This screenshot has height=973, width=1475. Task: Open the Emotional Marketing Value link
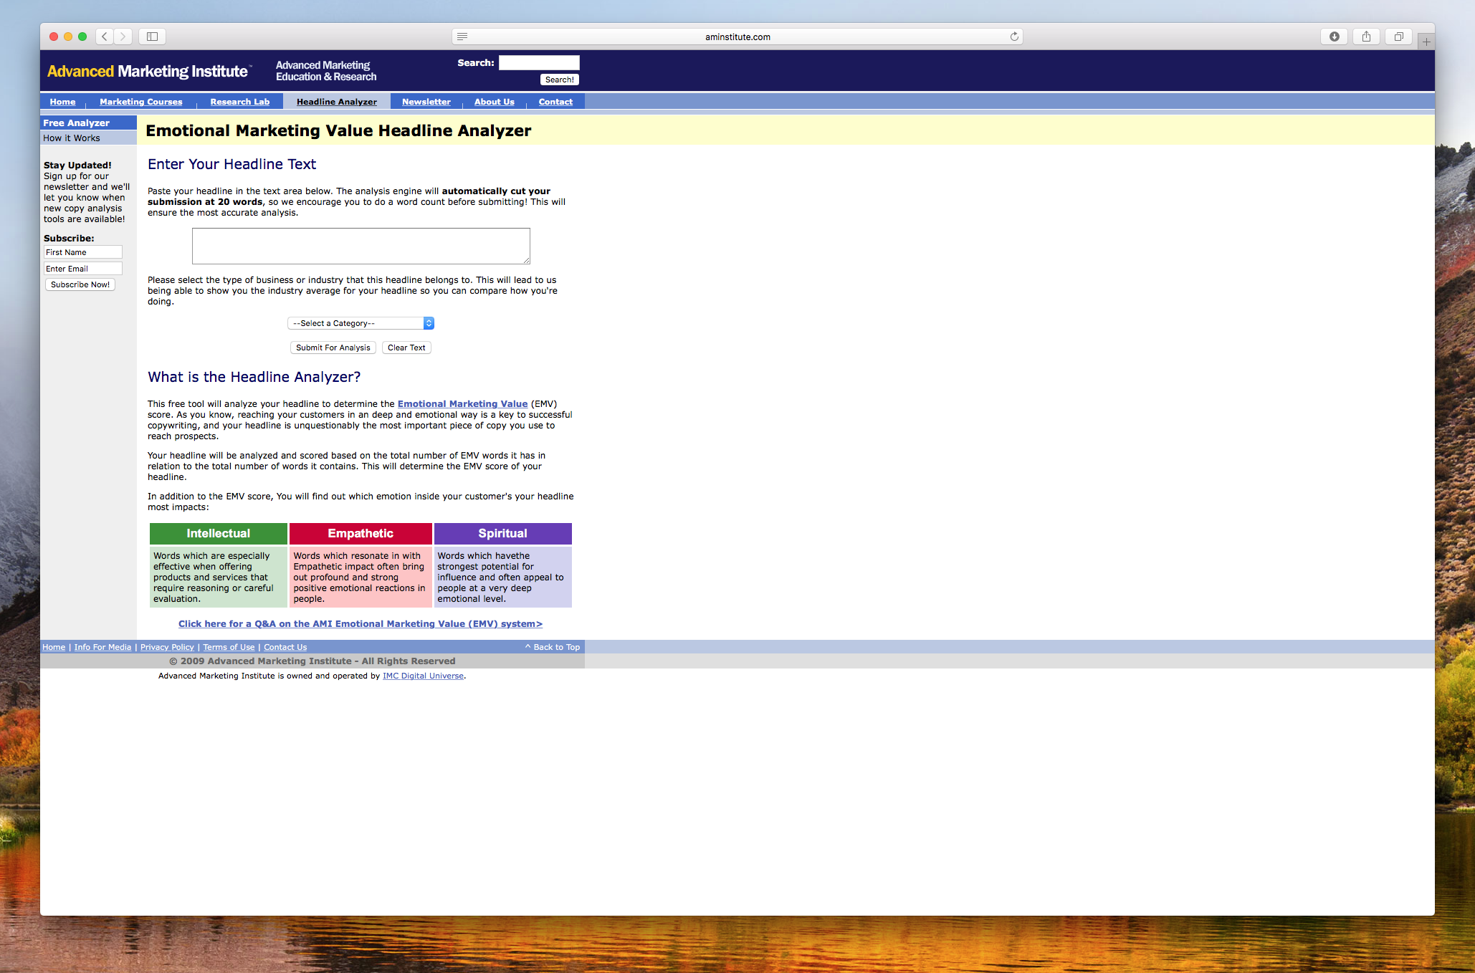click(462, 404)
